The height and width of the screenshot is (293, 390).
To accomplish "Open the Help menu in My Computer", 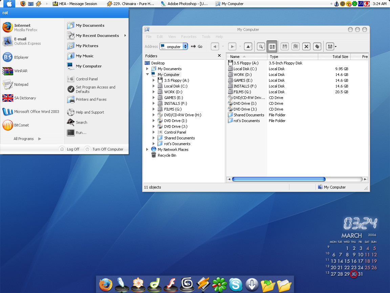I will point(219,37).
